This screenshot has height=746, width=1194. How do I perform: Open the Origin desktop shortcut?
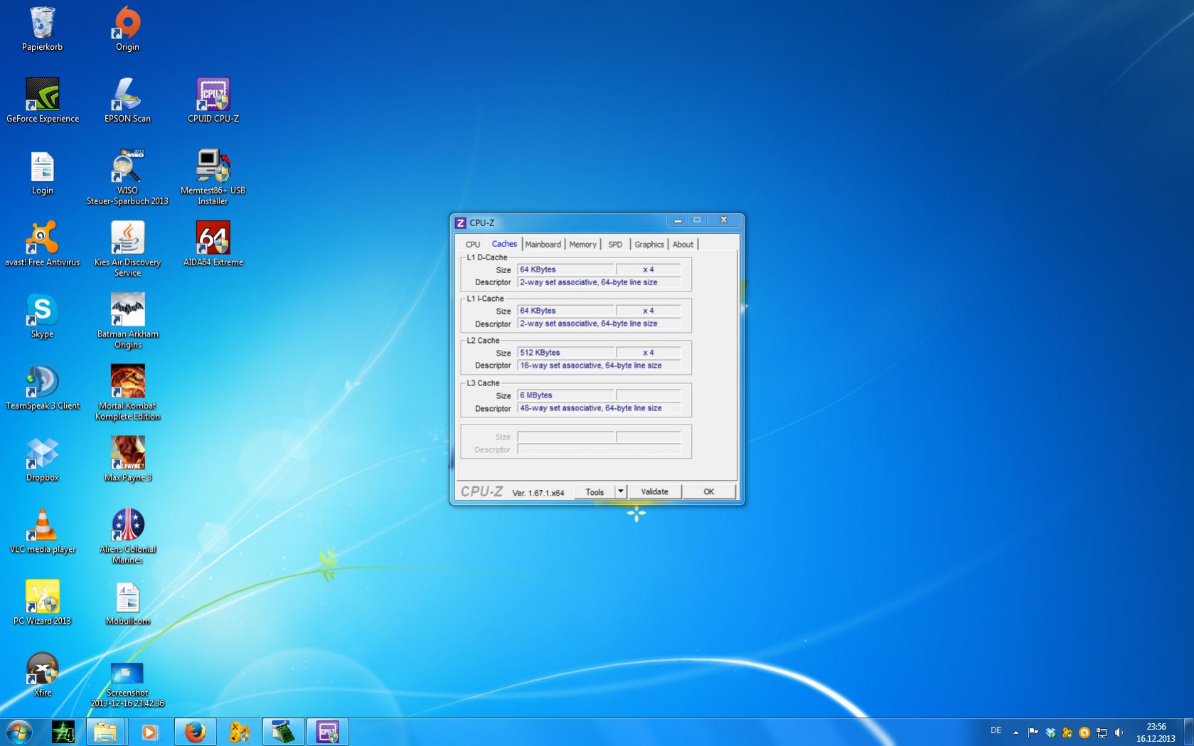click(127, 23)
